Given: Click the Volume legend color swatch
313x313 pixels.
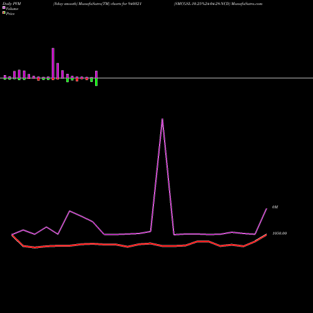Looking at the screenshot, I should tap(4, 8).
